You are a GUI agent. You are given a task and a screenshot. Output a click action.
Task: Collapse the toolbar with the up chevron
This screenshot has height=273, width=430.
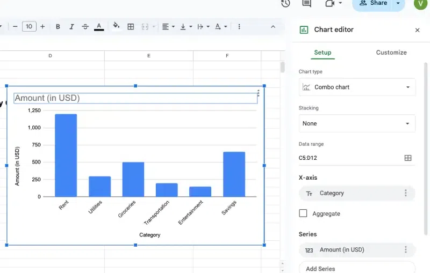coord(273,26)
